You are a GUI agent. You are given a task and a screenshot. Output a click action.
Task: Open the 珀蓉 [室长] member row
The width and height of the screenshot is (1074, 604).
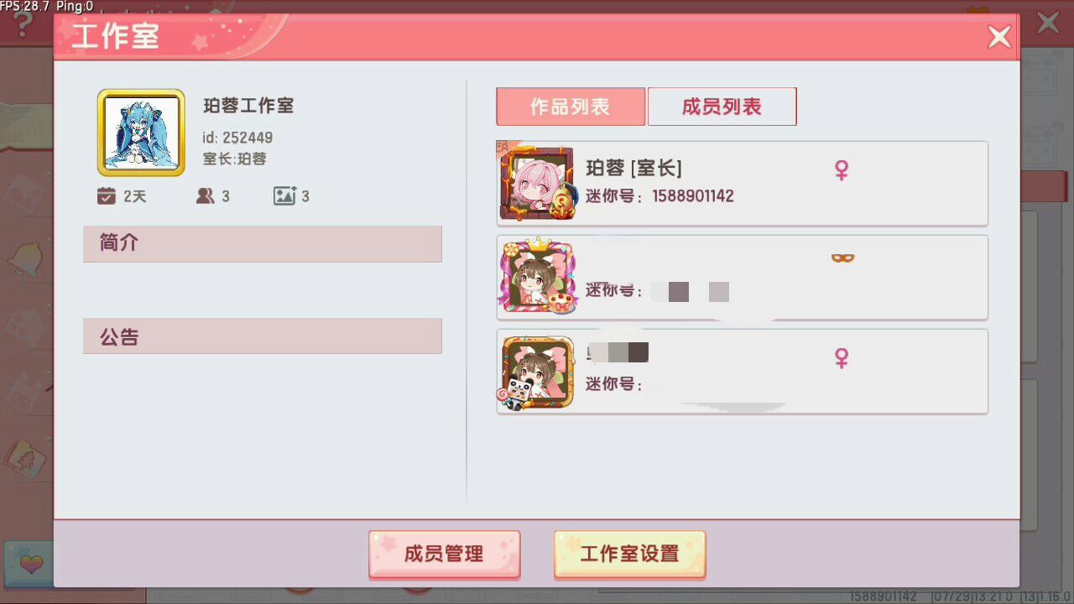pyautogui.click(x=742, y=183)
